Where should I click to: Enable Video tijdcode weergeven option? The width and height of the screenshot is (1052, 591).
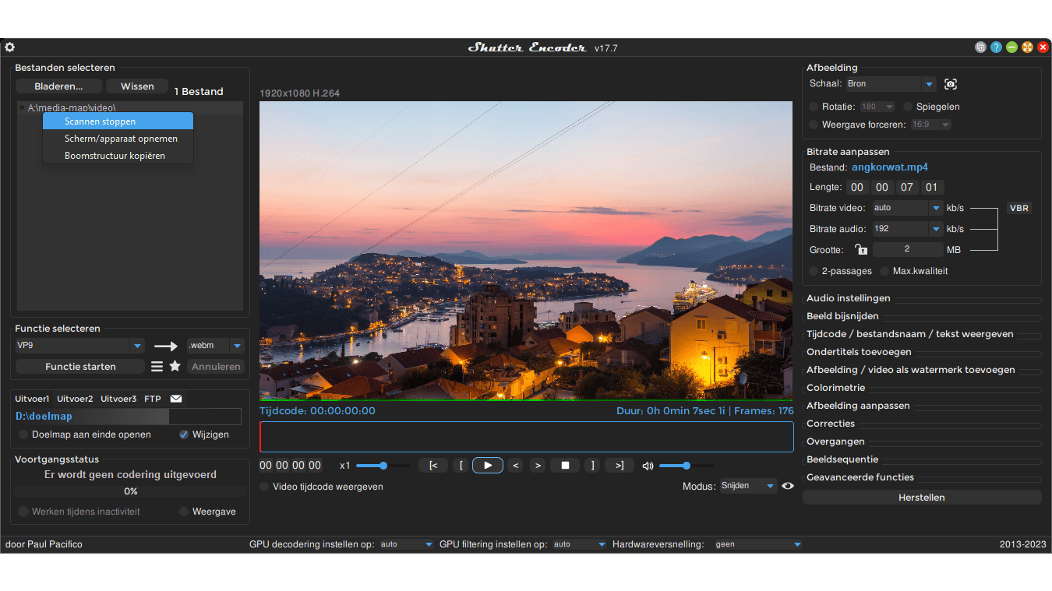point(266,487)
